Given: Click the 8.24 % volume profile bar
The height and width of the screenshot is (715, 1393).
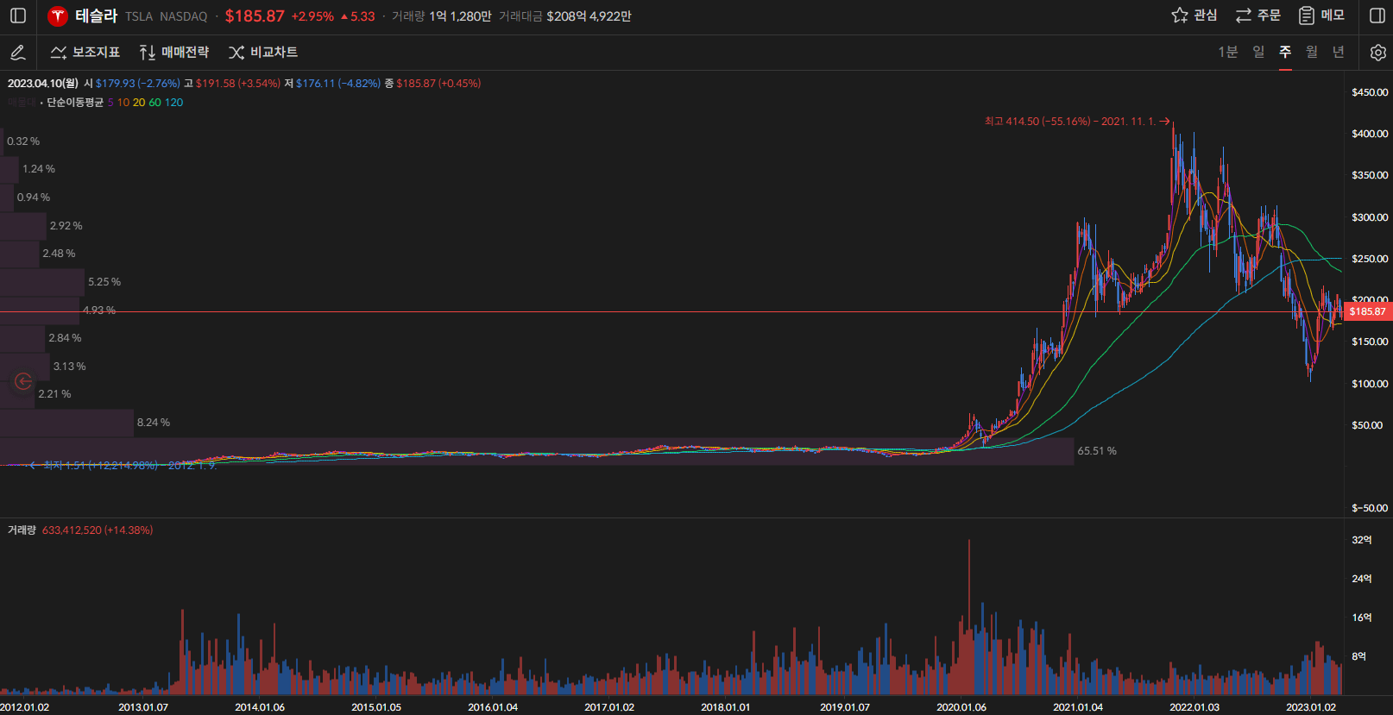Looking at the screenshot, I should (x=66, y=423).
